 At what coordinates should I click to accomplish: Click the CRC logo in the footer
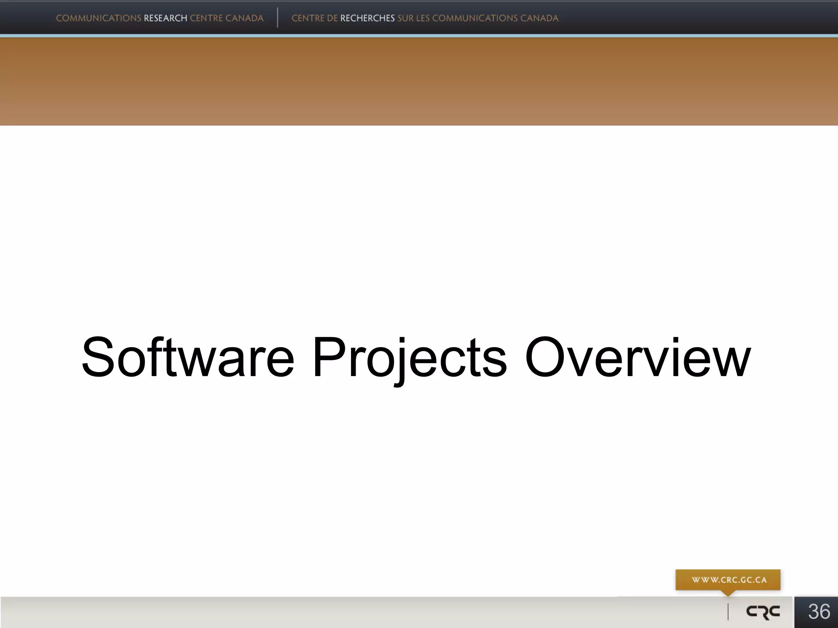(763, 612)
